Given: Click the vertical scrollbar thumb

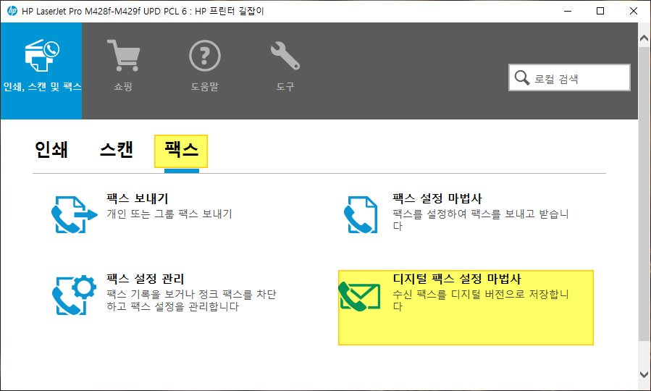Looking at the screenshot, I should point(644,193).
